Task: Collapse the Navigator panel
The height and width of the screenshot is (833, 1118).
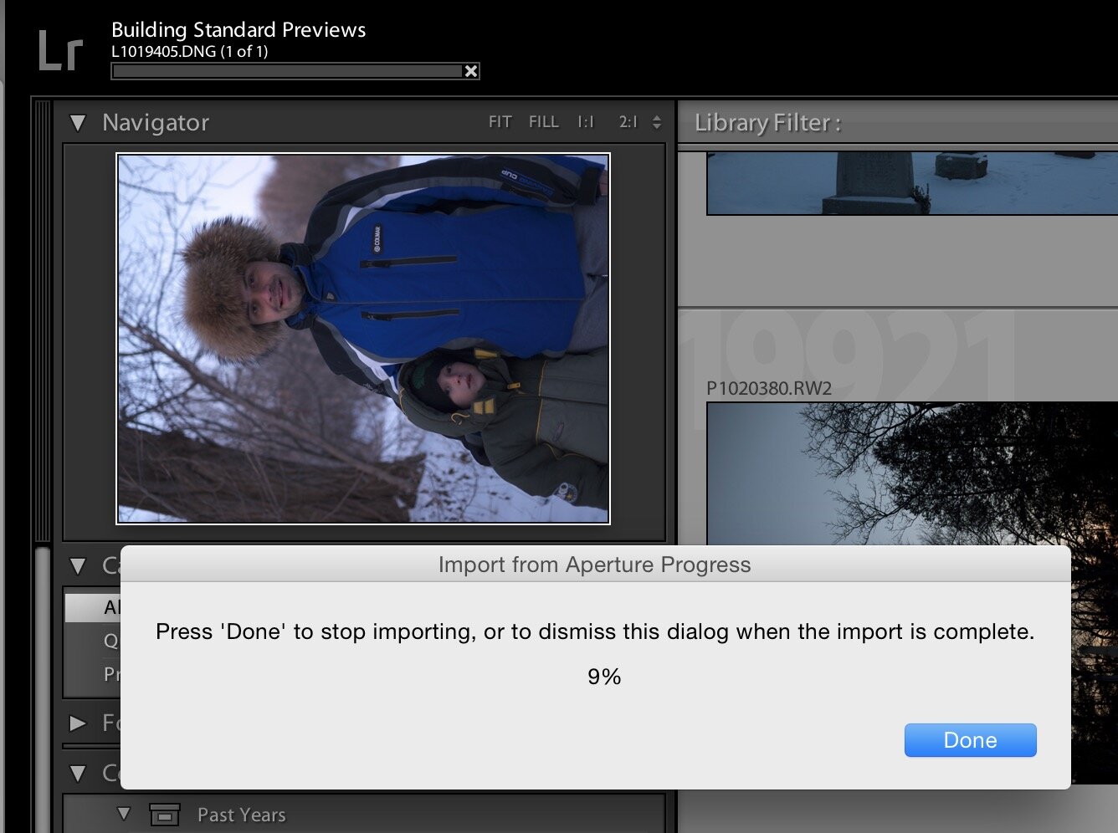Action: 78,123
